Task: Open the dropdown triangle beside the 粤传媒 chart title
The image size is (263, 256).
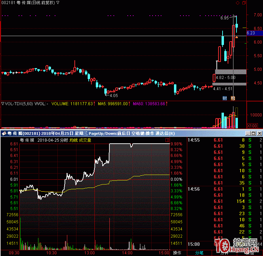Action: click(58, 3)
